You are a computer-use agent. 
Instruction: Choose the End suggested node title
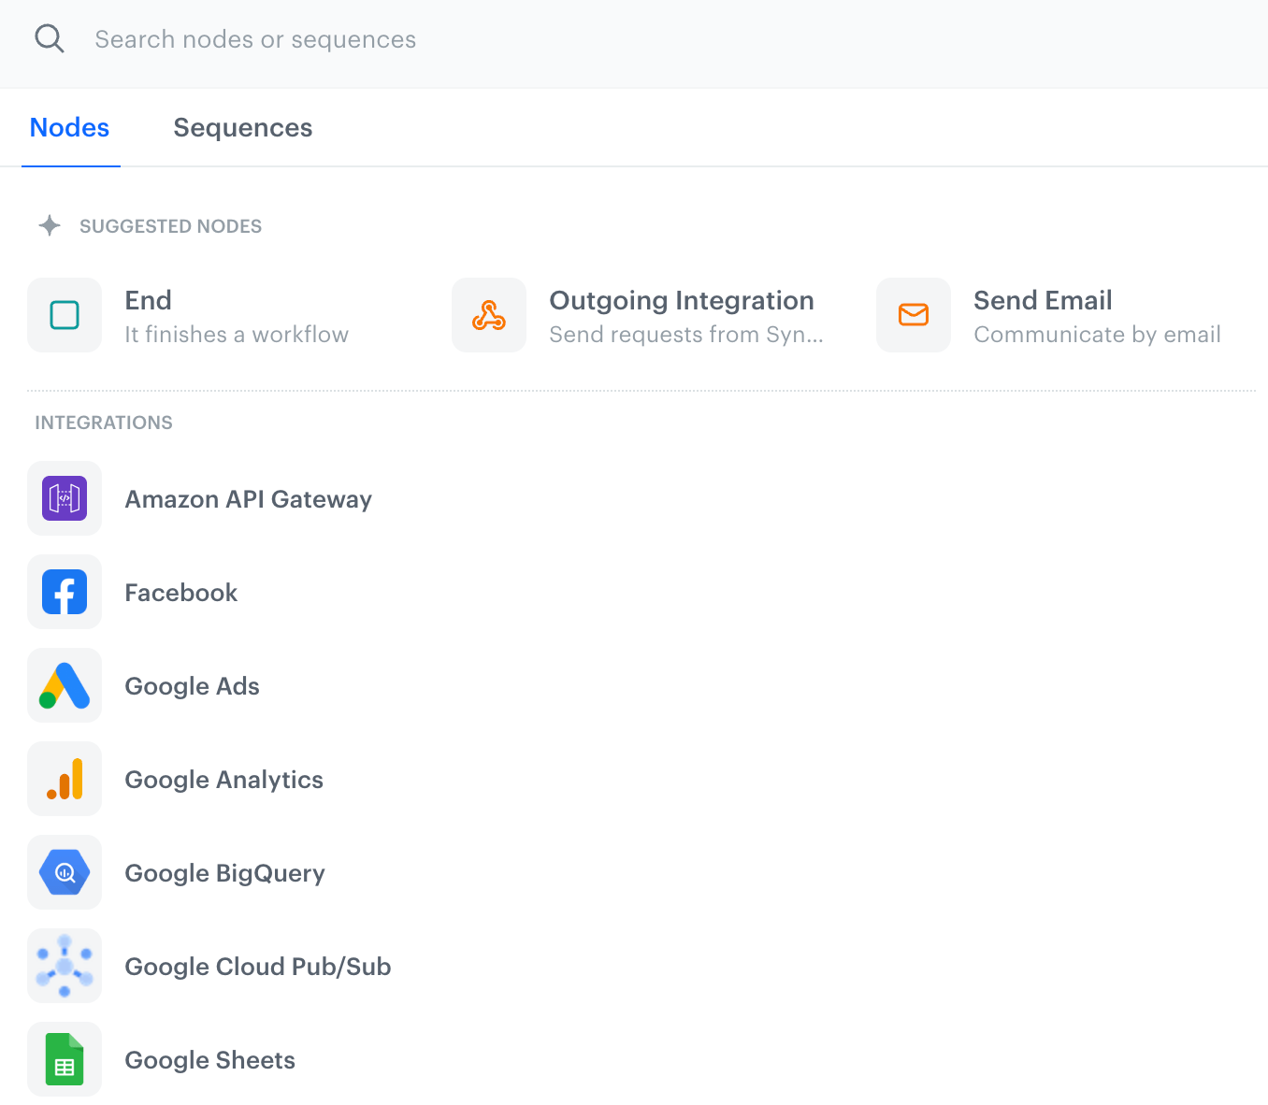tap(149, 300)
